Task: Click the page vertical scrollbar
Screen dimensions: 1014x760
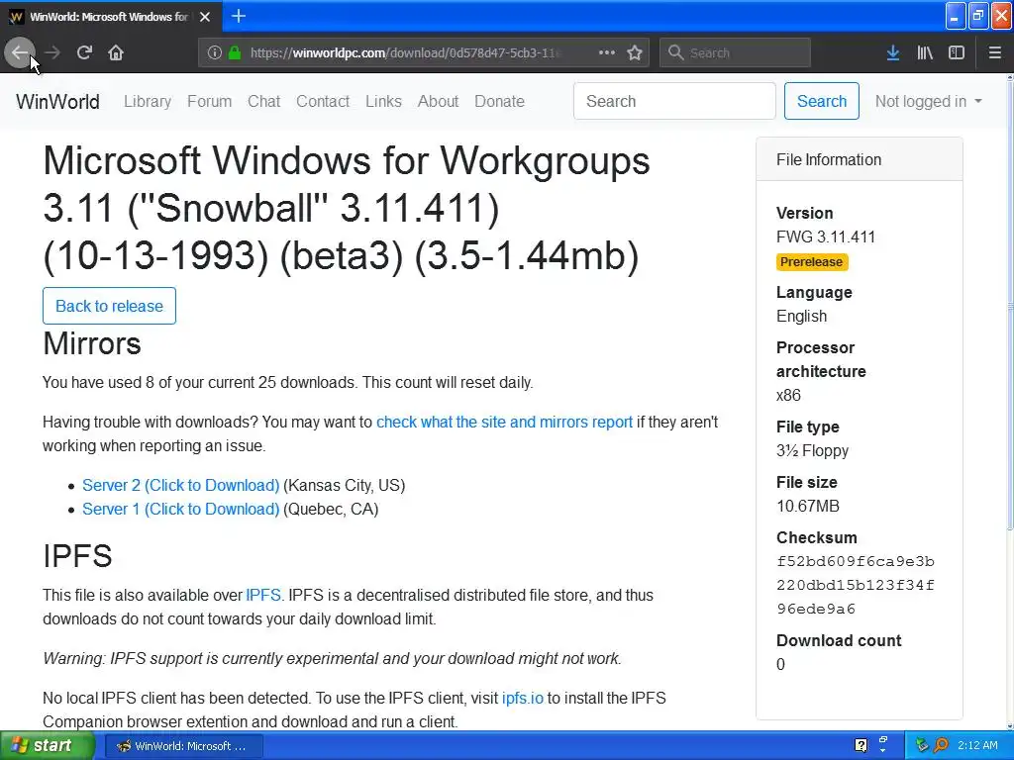Action: [1009, 403]
